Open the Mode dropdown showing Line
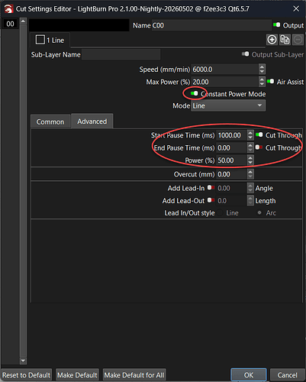306x382 pixels. [x=228, y=105]
